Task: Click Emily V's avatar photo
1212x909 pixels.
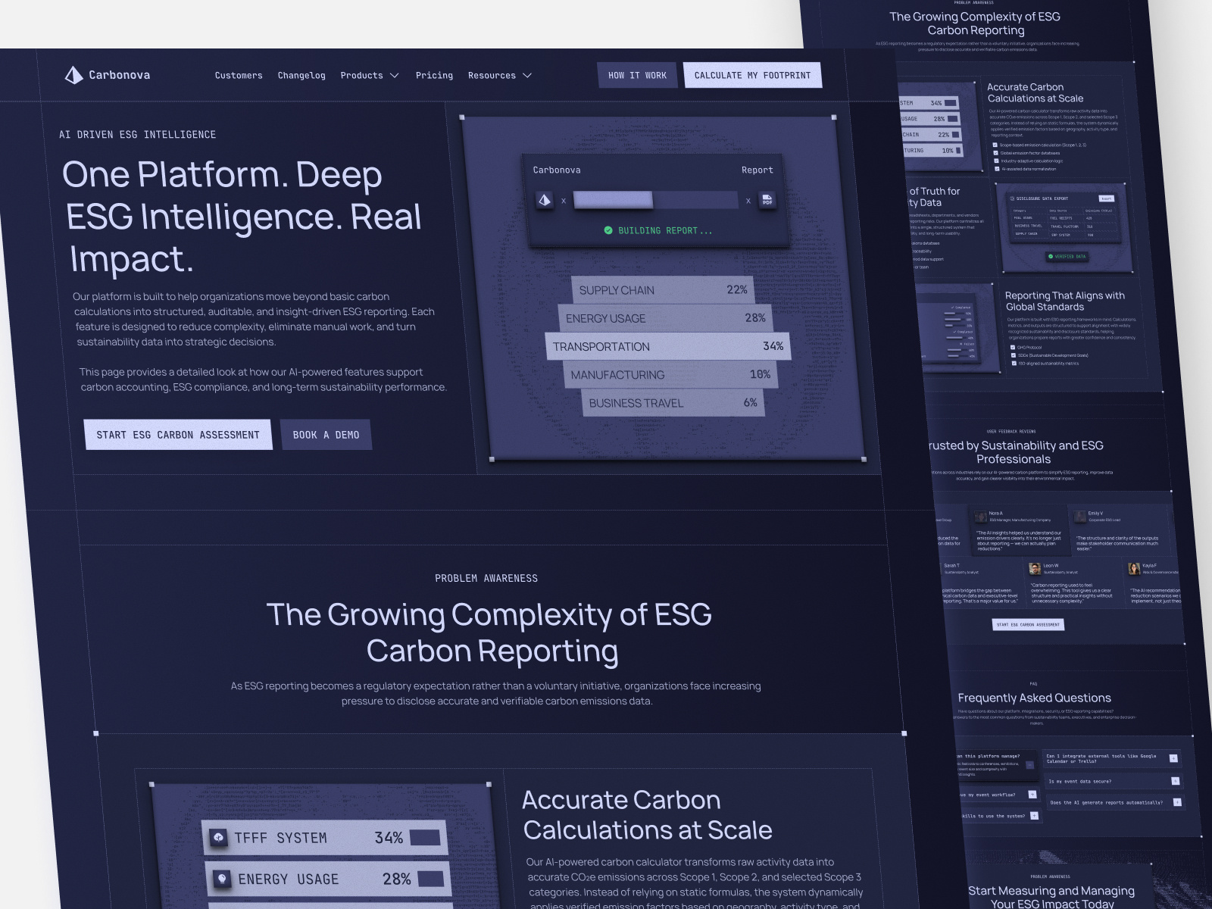Action: [1079, 517]
